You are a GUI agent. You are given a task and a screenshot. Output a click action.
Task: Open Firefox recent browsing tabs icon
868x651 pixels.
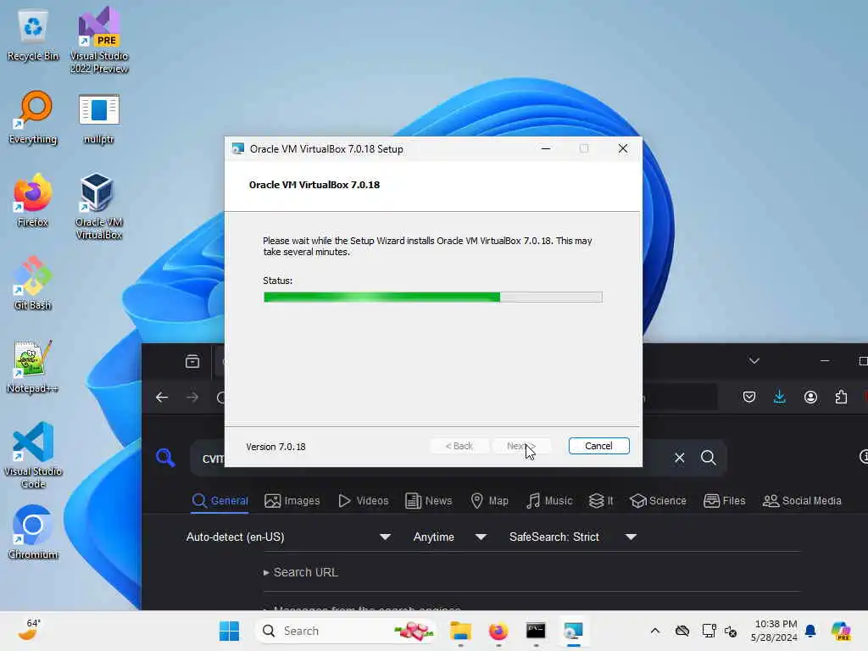192,361
